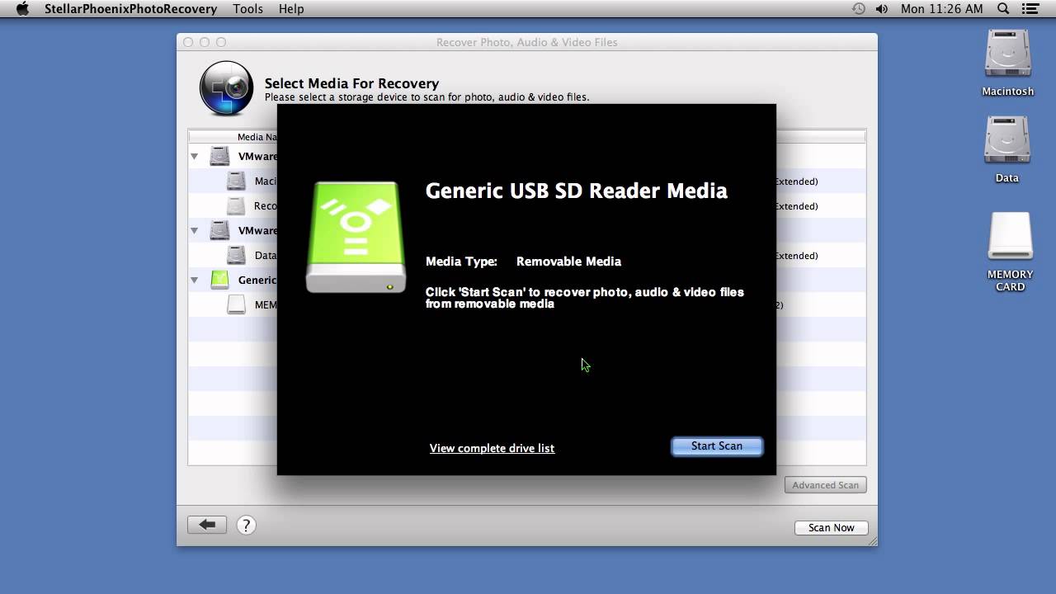This screenshot has width=1056, height=594.
Task: Click the Media Name column header
Action: click(x=257, y=137)
